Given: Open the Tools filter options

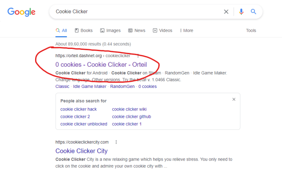Looking at the screenshot, I should (x=251, y=31).
